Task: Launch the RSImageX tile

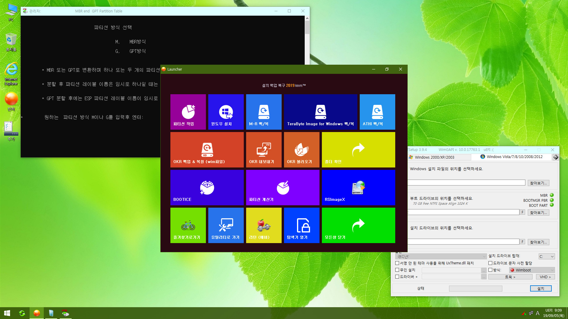Action: (x=358, y=187)
